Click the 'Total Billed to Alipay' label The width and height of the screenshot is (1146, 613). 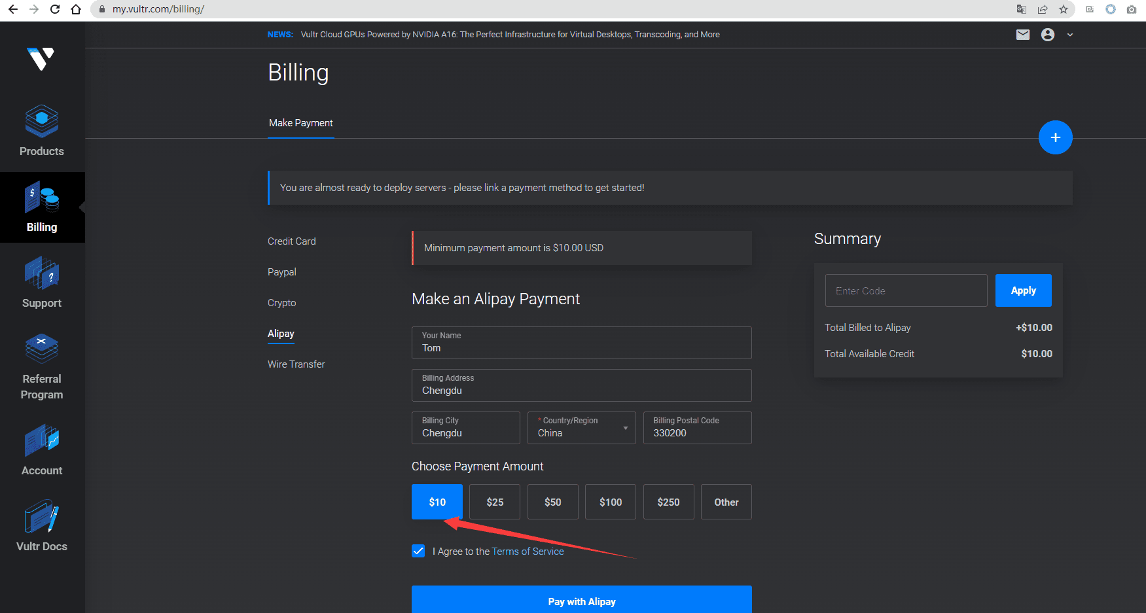pyautogui.click(x=868, y=328)
